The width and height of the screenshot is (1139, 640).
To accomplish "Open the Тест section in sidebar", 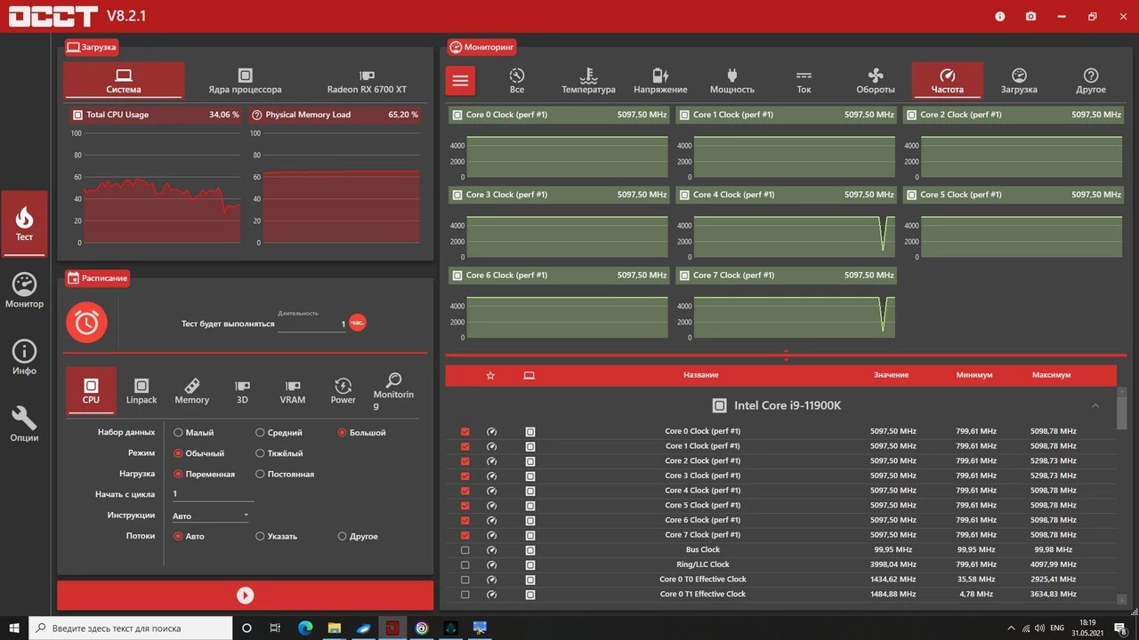I will [24, 224].
